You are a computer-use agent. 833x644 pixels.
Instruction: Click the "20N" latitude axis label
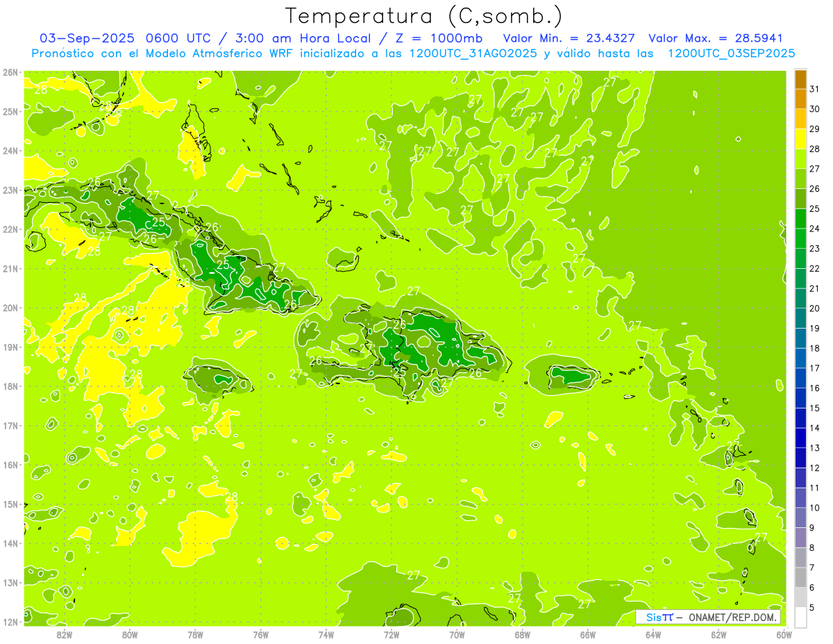10,308
